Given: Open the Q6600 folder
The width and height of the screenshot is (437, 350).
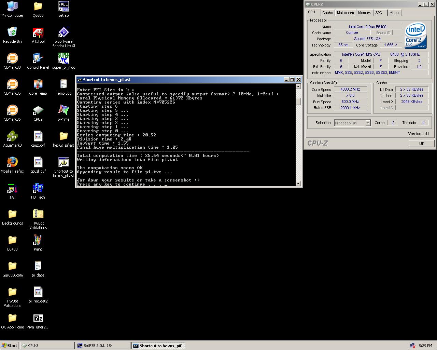Looking at the screenshot, I should pyautogui.click(x=38, y=9).
